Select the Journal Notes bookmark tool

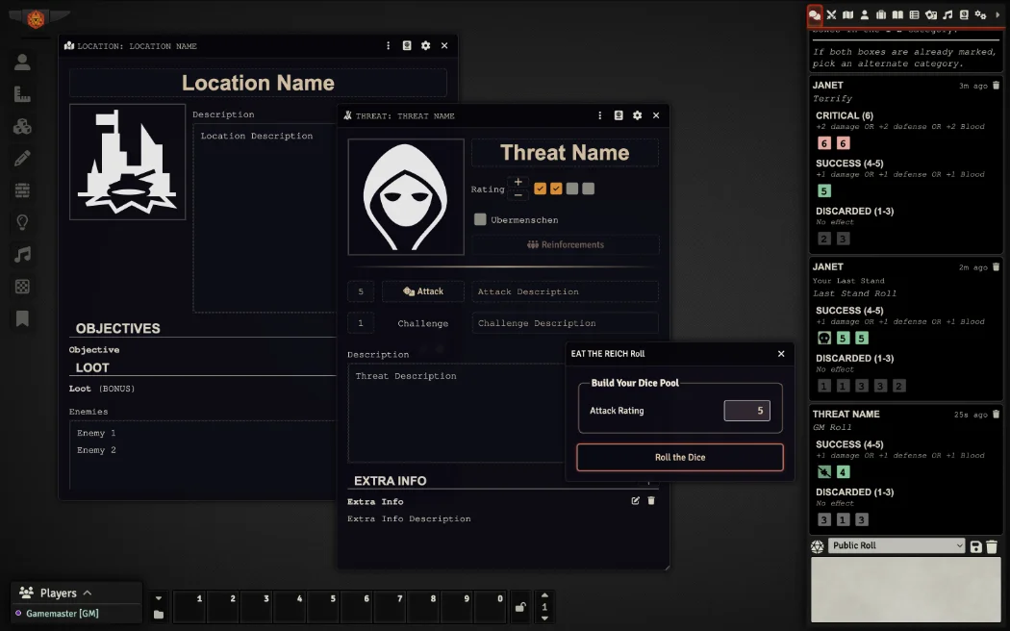(x=22, y=318)
